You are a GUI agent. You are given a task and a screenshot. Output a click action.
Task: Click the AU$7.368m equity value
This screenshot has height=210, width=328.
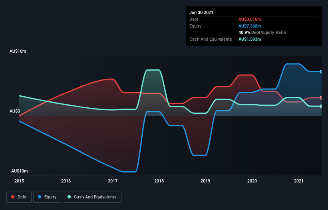pos(250,26)
